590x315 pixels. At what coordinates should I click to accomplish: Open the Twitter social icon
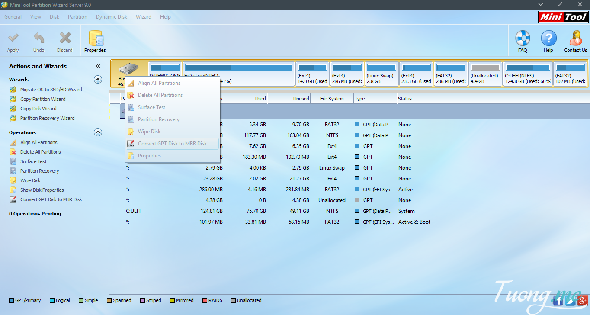570,300
